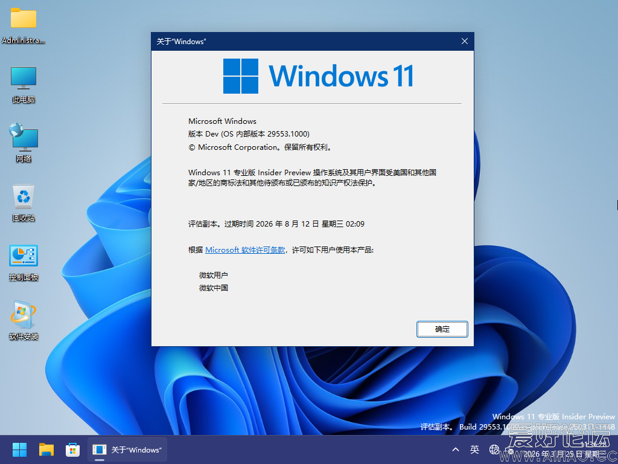618x464 pixels.
Task: Select the 关于"Windows" taskbar button
Action: click(127, 449)
